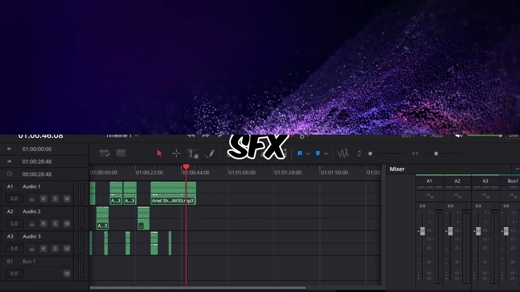Screen dimensions: 520x292
Task: Click the A3 mixer fader handle
Action: coord(478,231)
